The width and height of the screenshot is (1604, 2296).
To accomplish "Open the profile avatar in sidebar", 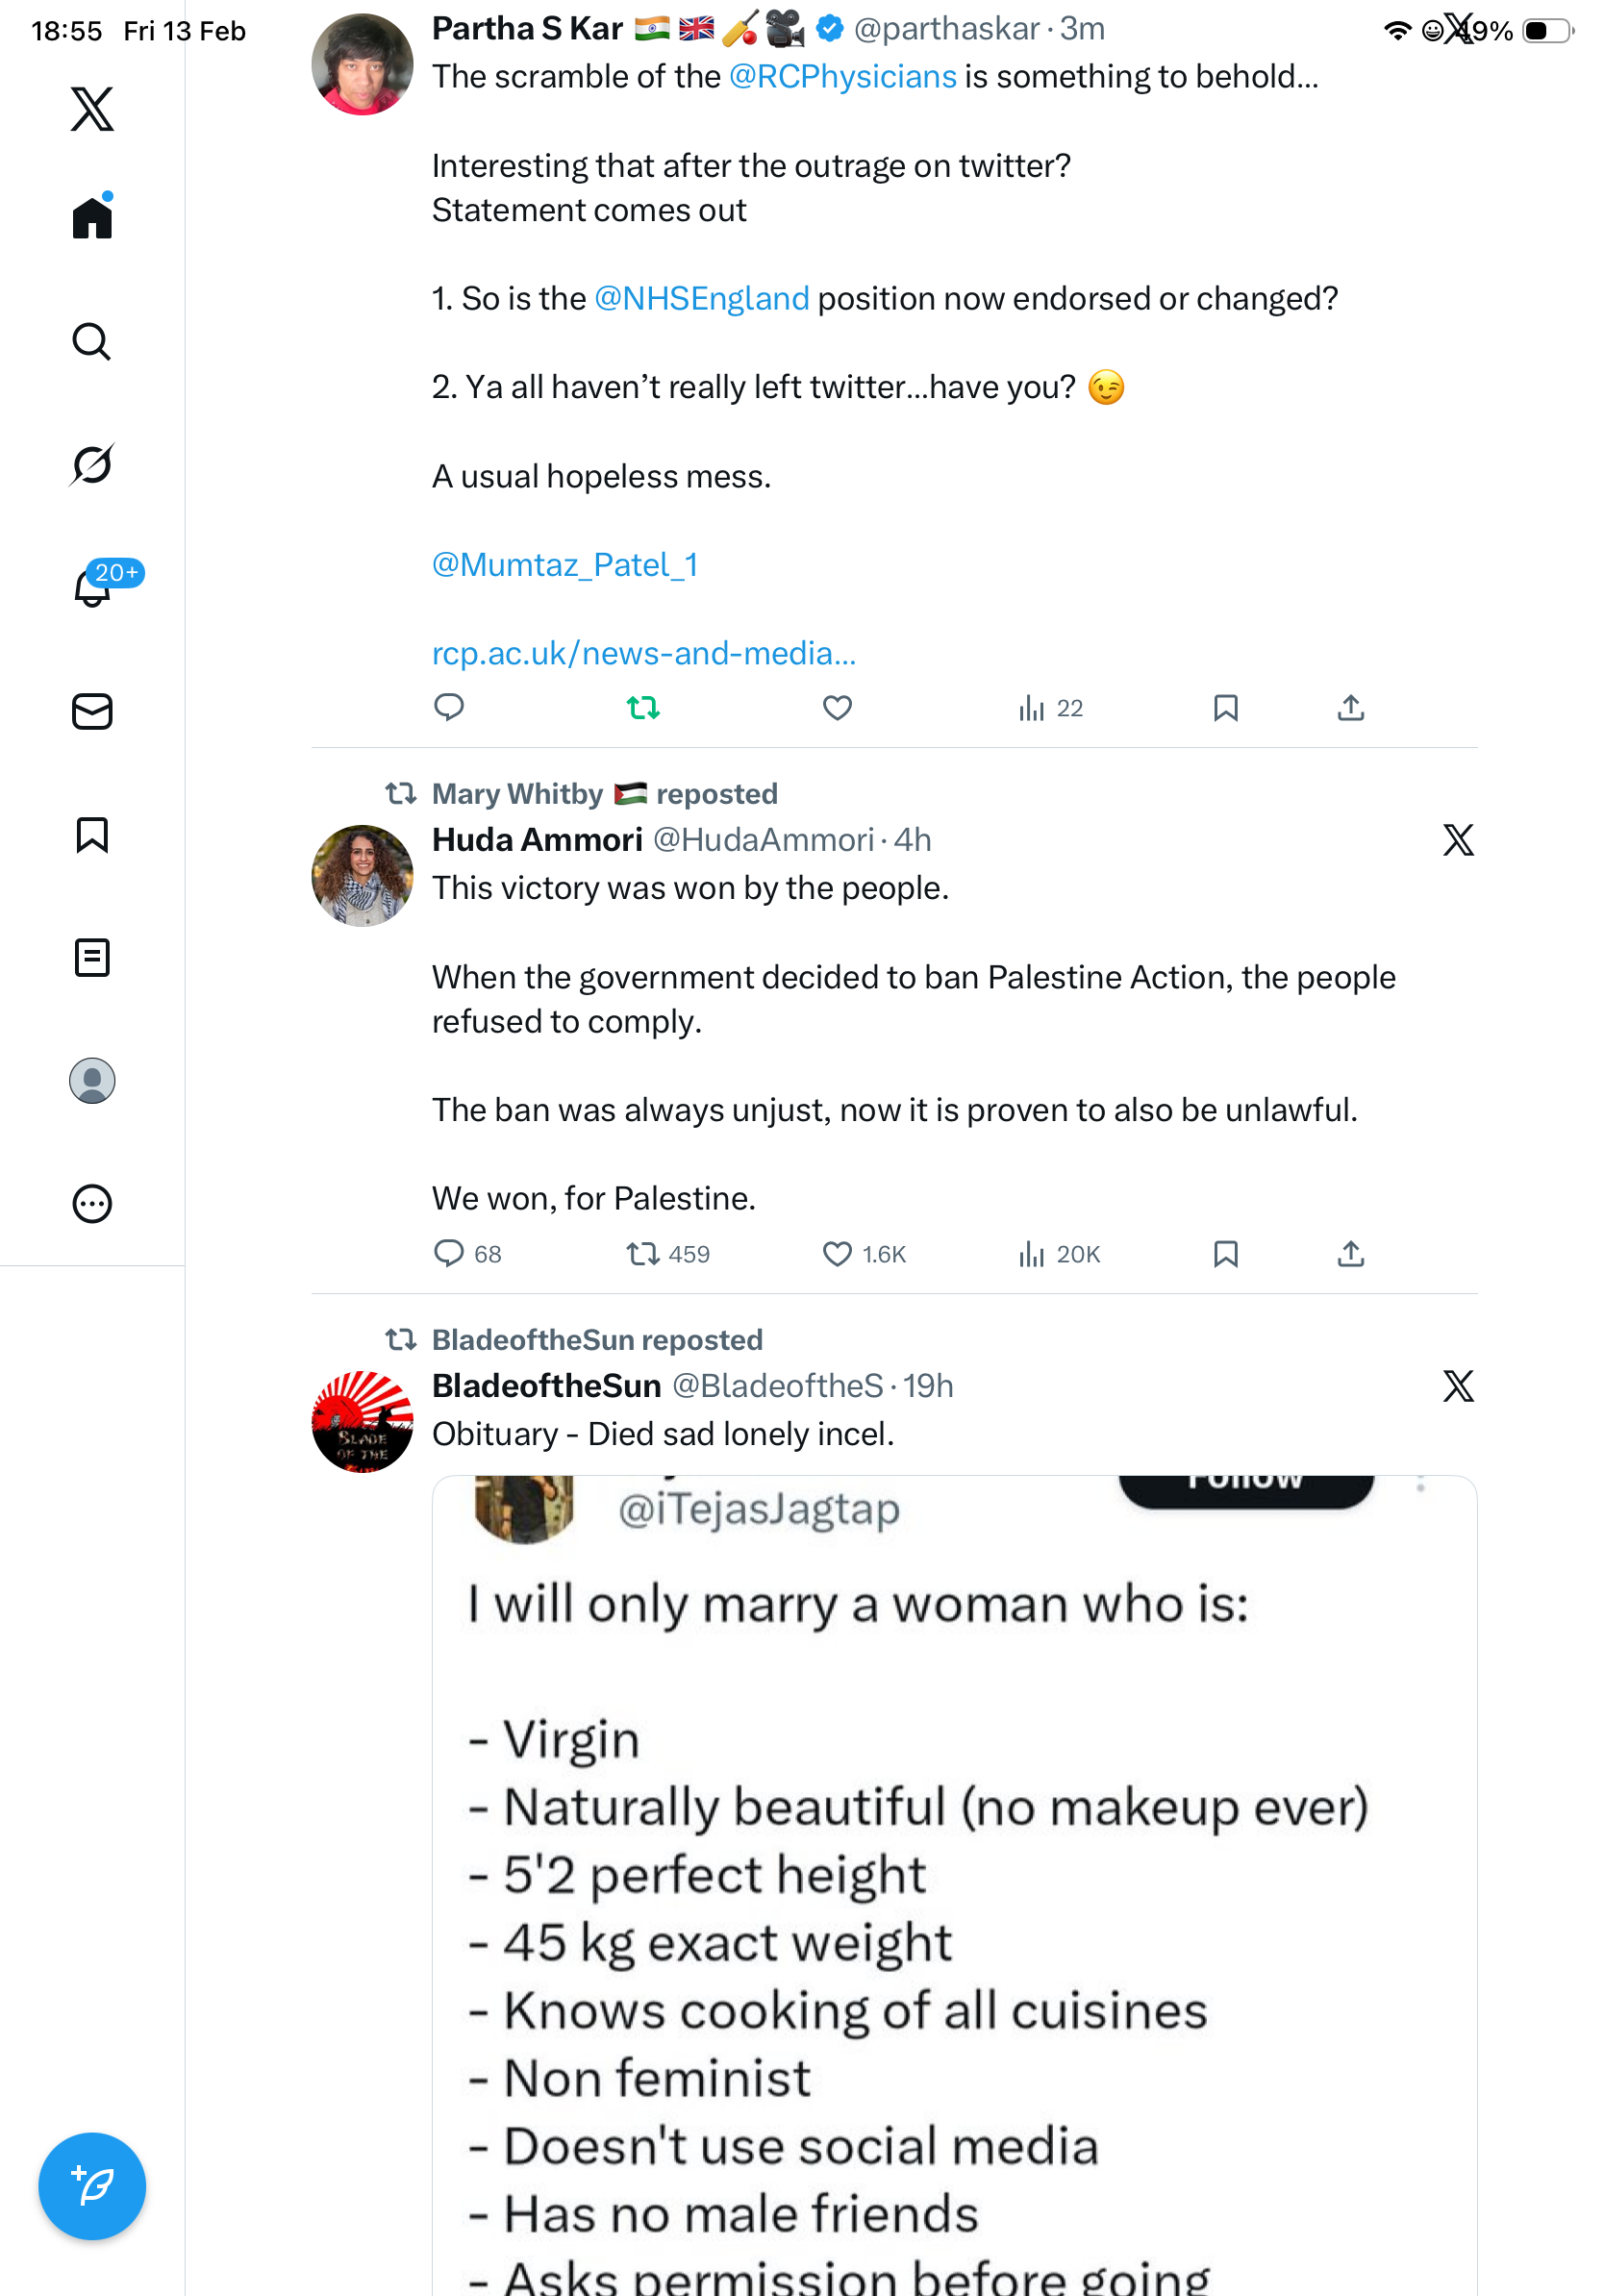I will tap(92, 1081).
